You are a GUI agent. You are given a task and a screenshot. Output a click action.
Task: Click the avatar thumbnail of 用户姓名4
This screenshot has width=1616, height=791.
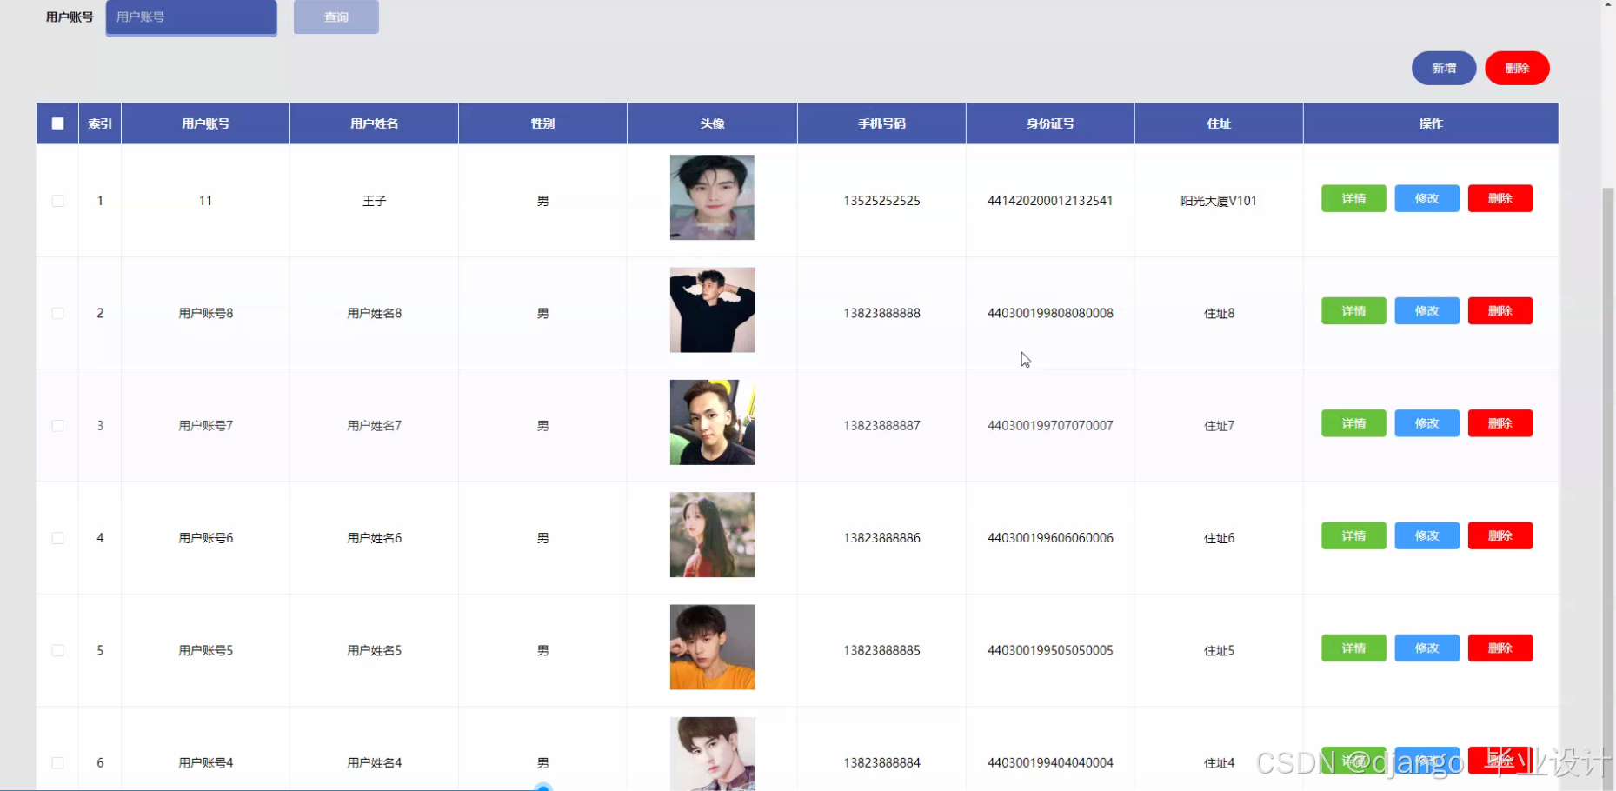click(x=712, y=754)
